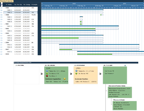Click the Albarán para Proceso Externo box
This screenshot has width=144, height=111.
tap(120, 92)
